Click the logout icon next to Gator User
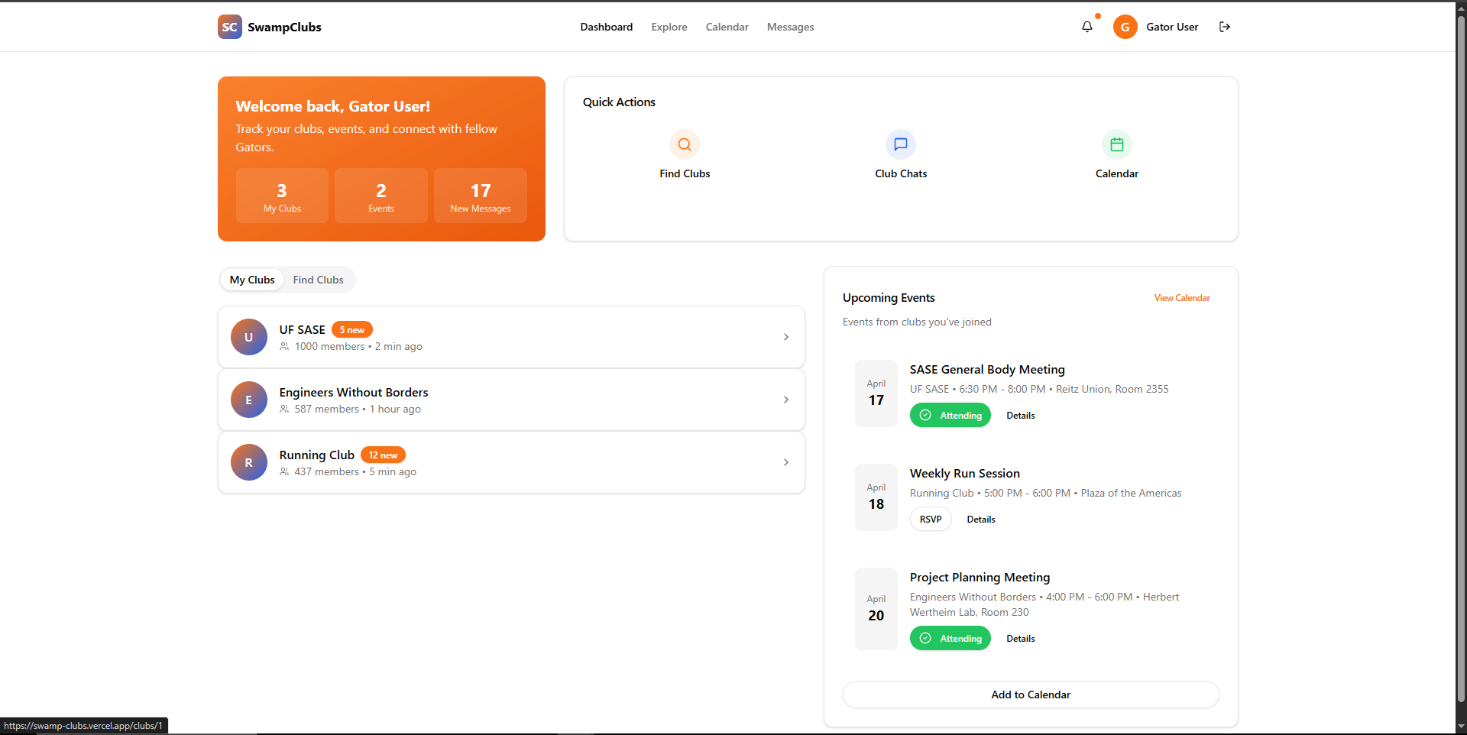 1224,27
